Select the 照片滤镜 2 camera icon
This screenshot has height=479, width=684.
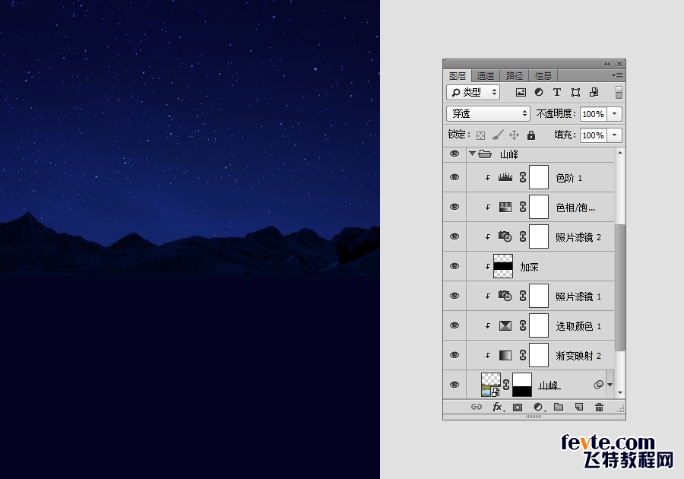tap(505, 236)
